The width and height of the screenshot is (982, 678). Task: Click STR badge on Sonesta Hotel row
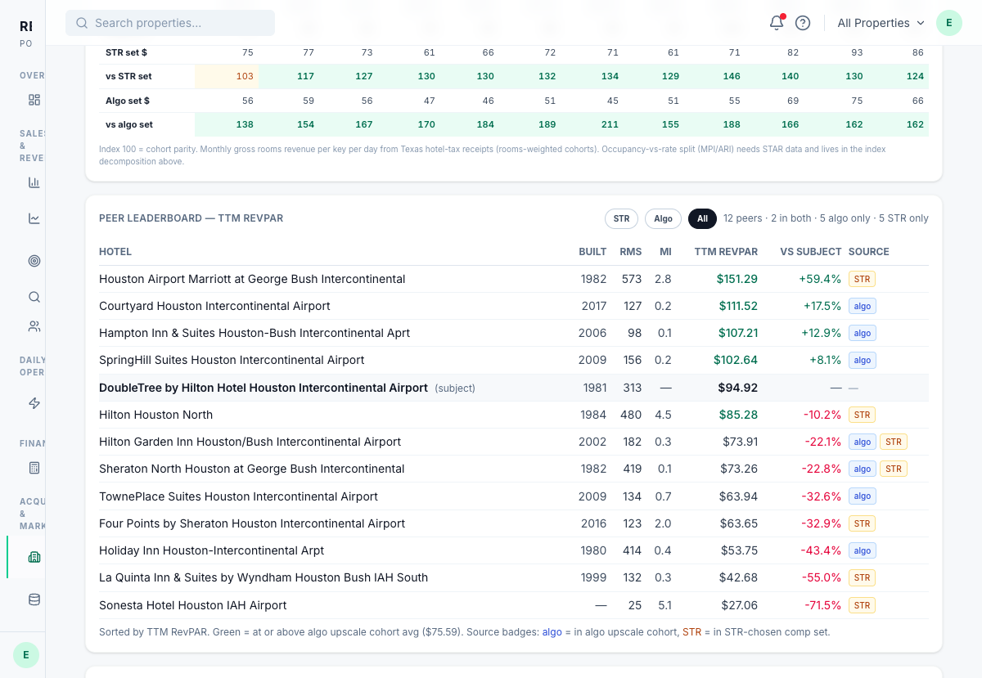tap(862, 605)
